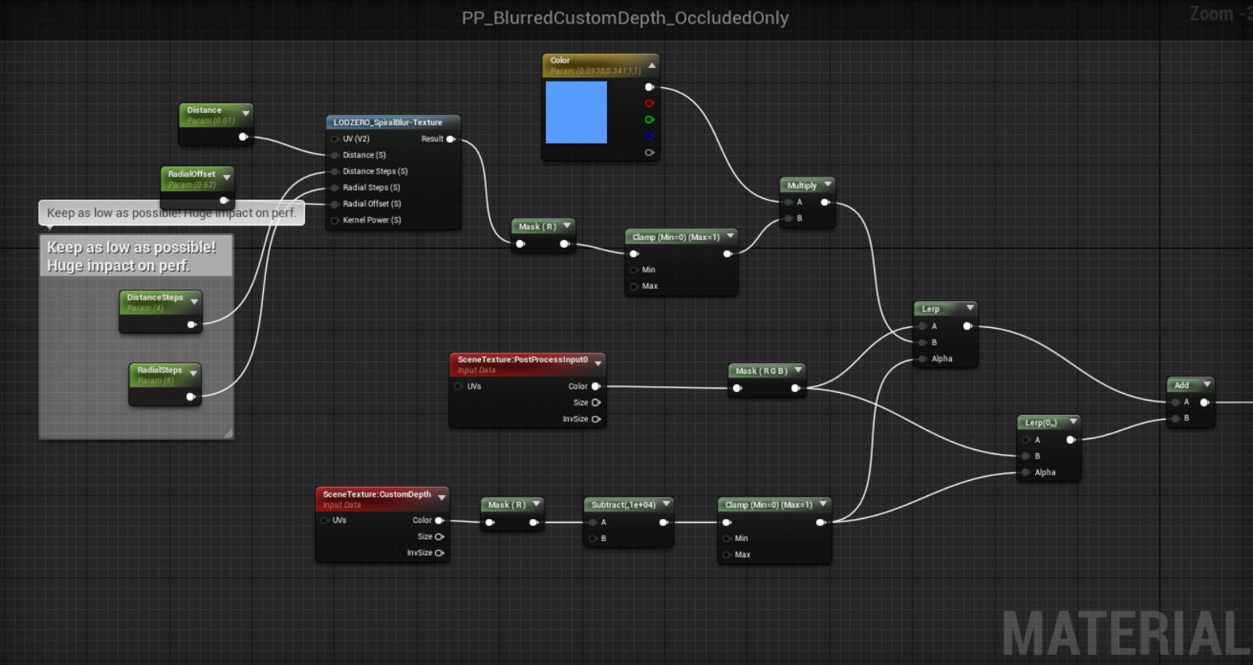Viewport: 1253px width, 665px height.
Task: Click the Color node's green channel output pin
Action: tap(649, 120)
